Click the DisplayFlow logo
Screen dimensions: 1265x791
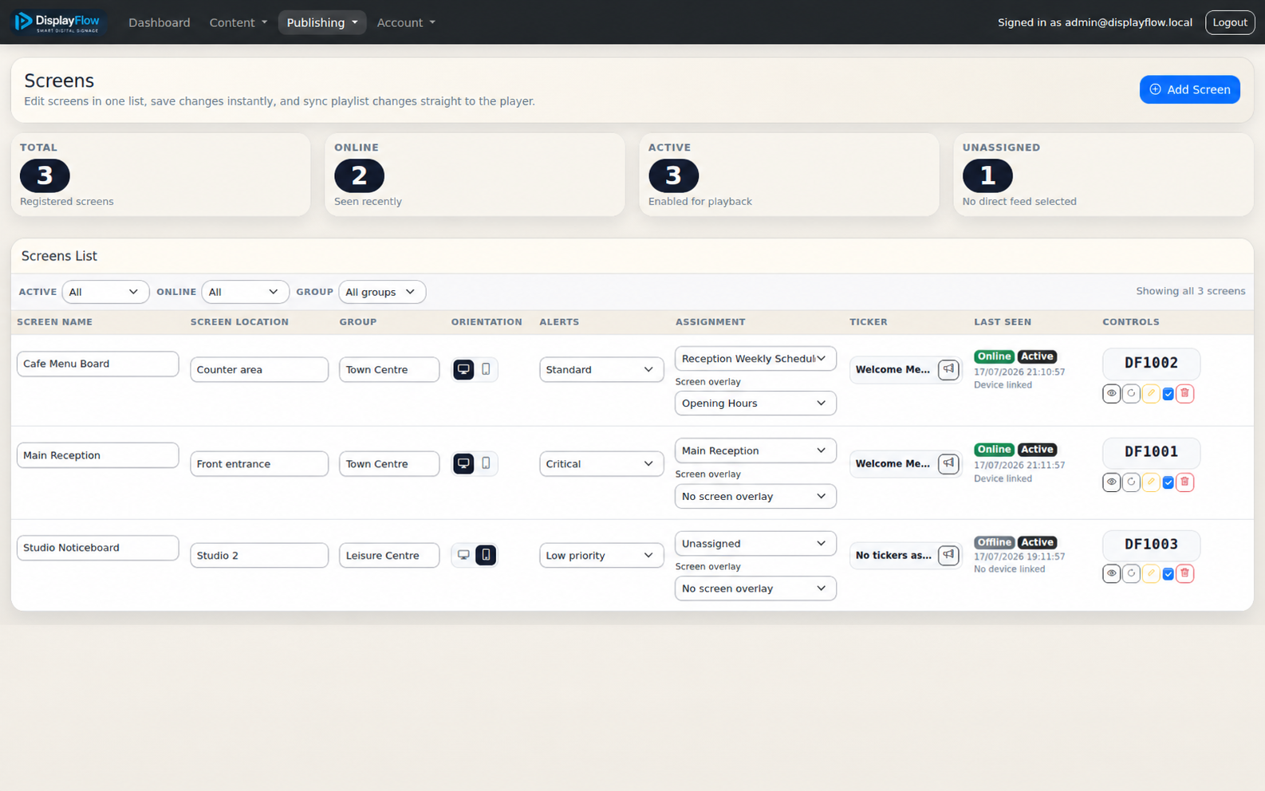coord(58,22)
